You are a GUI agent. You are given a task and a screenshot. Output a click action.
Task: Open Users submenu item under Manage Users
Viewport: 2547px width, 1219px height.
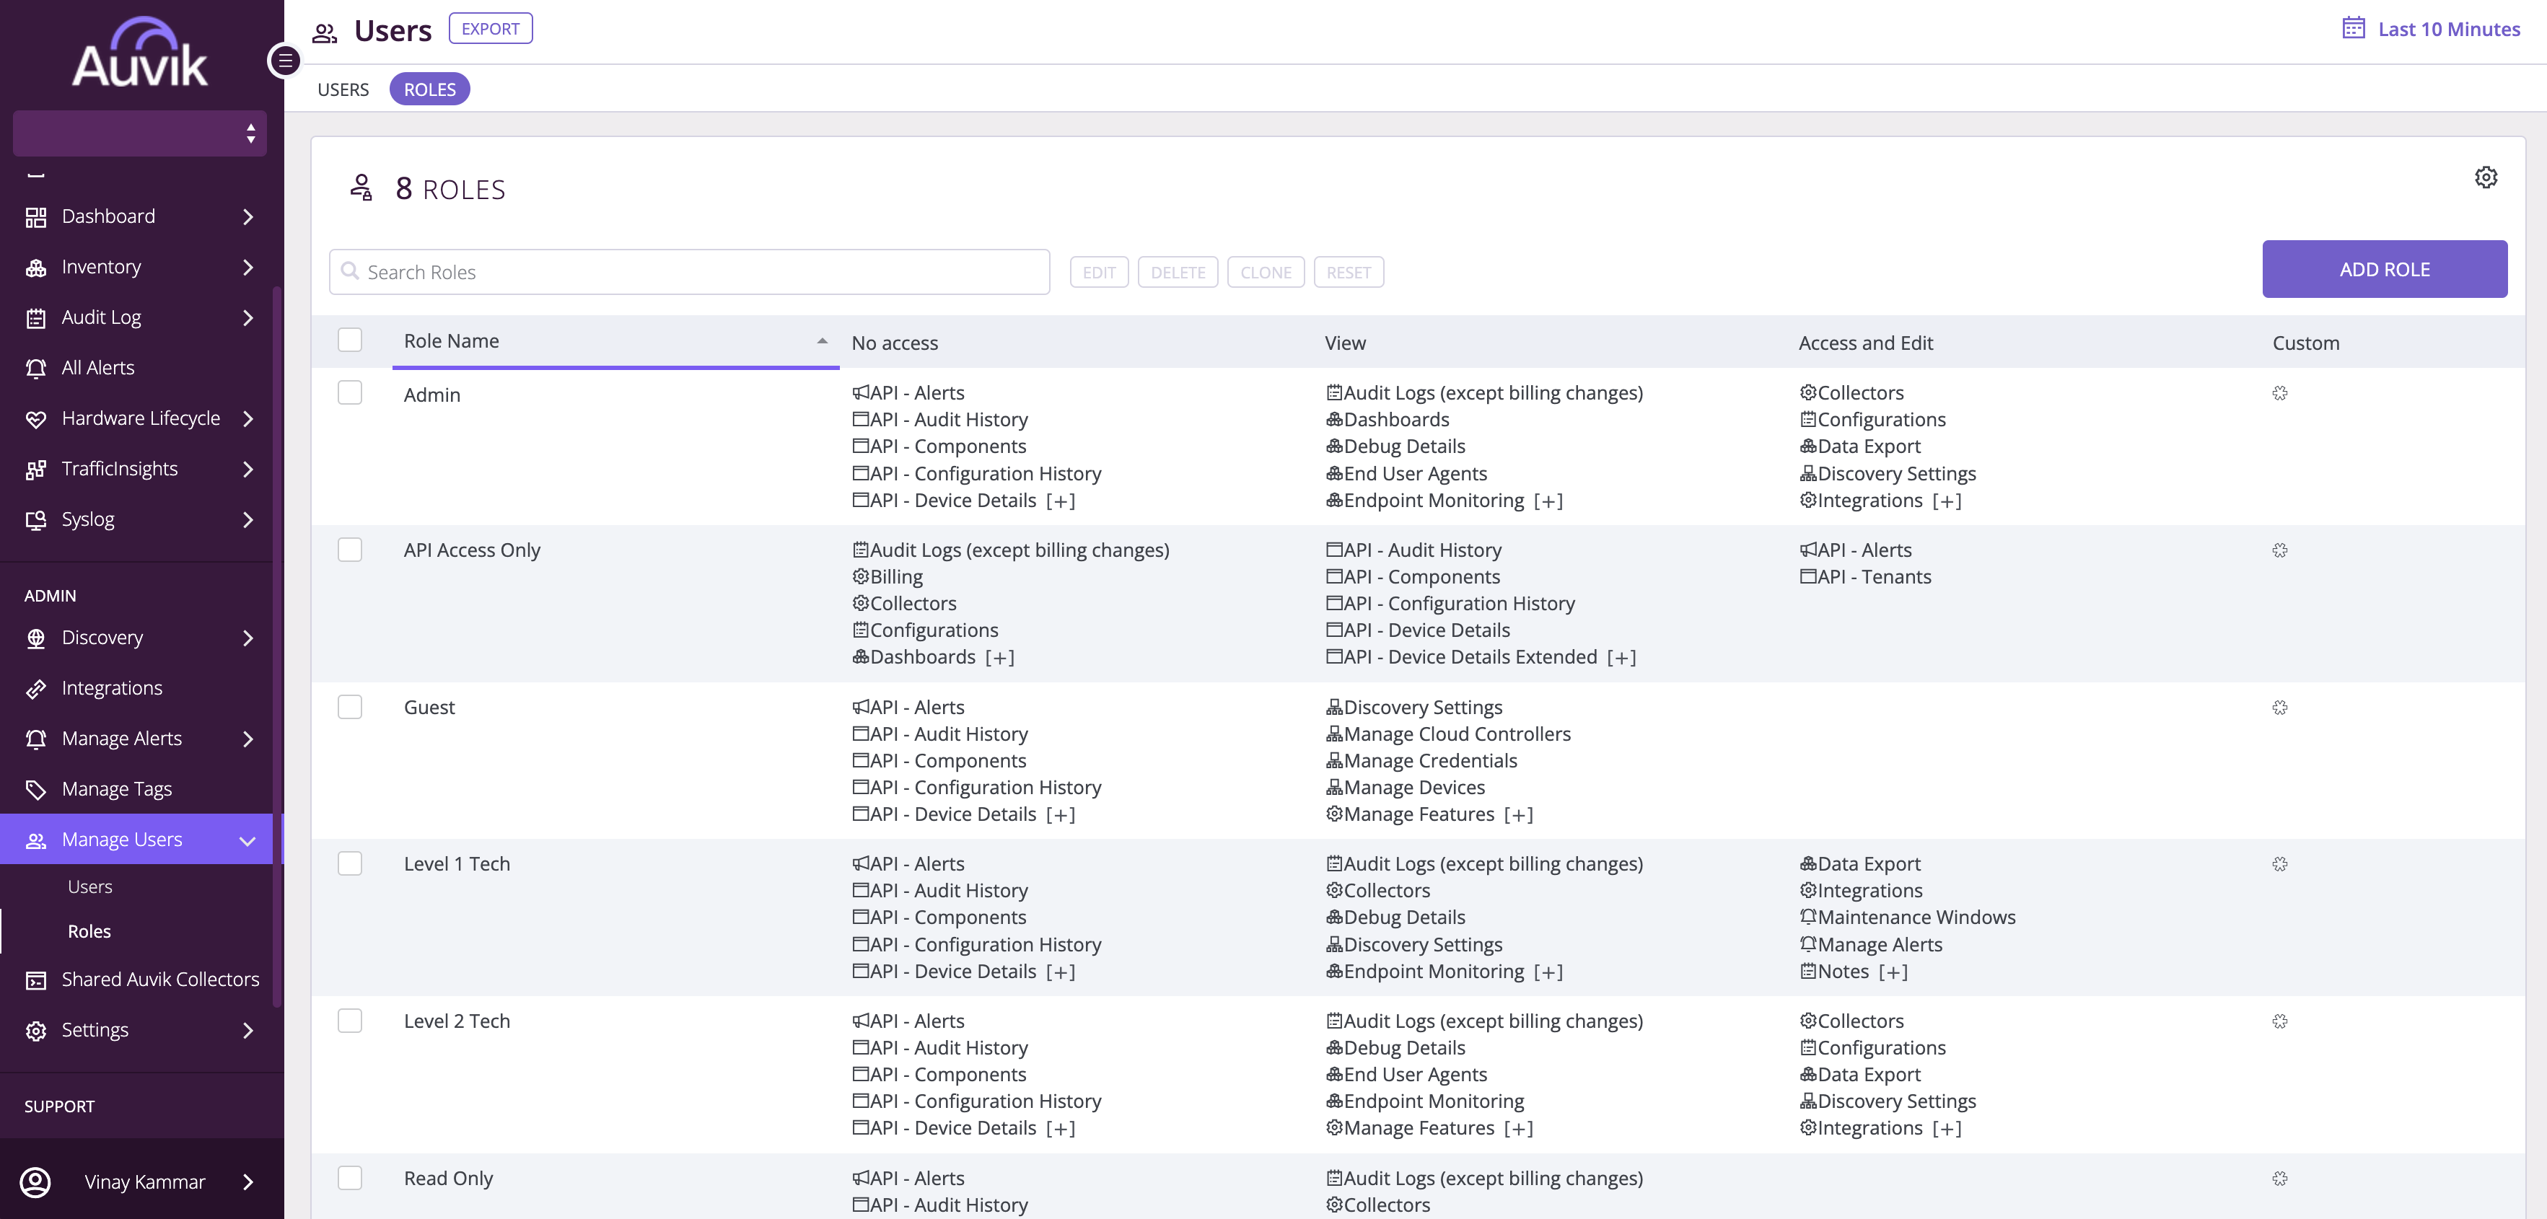point(90,886)
